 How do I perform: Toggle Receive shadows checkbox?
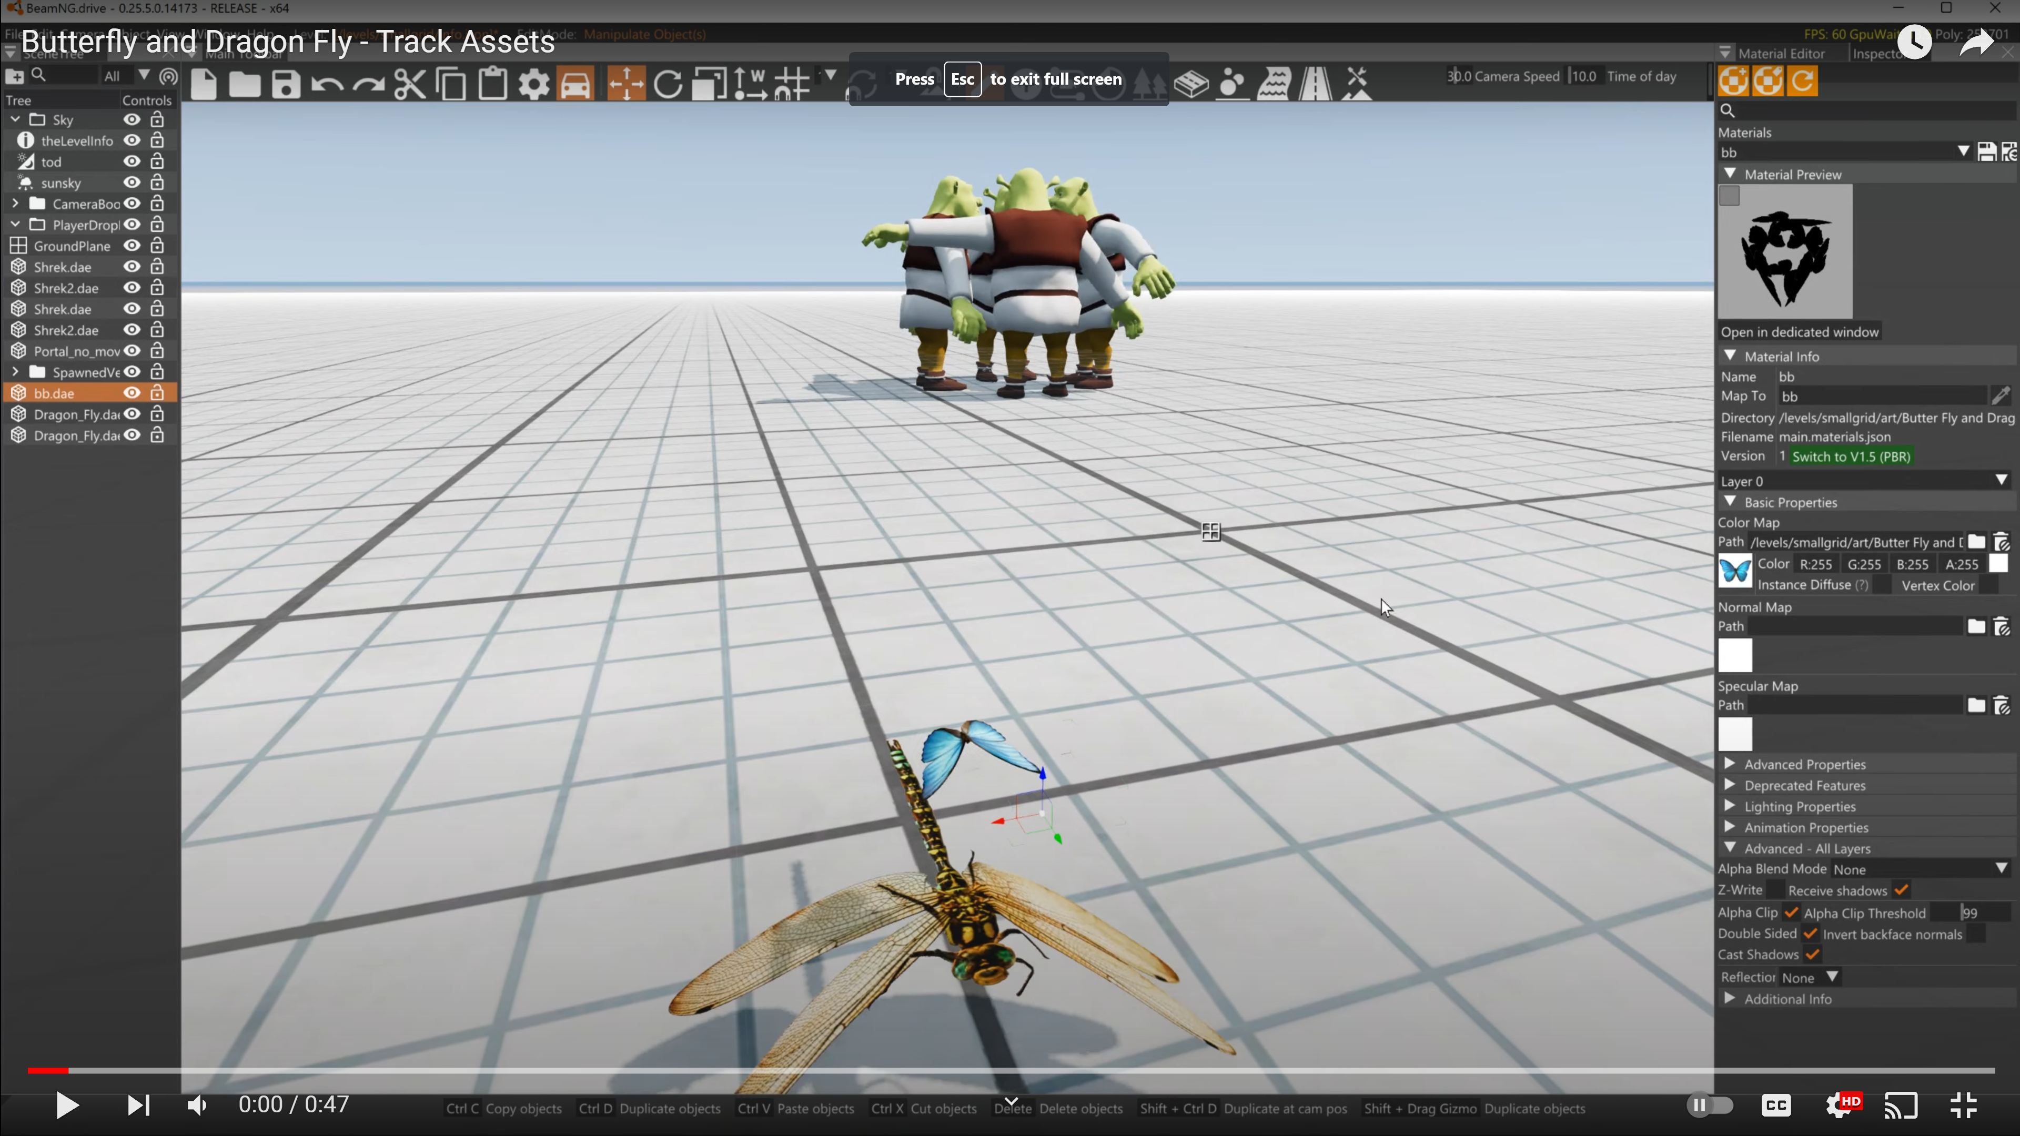[1901, 890]
